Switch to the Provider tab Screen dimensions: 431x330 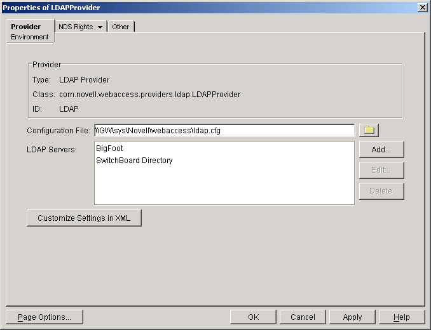click(x=26, y=27)
